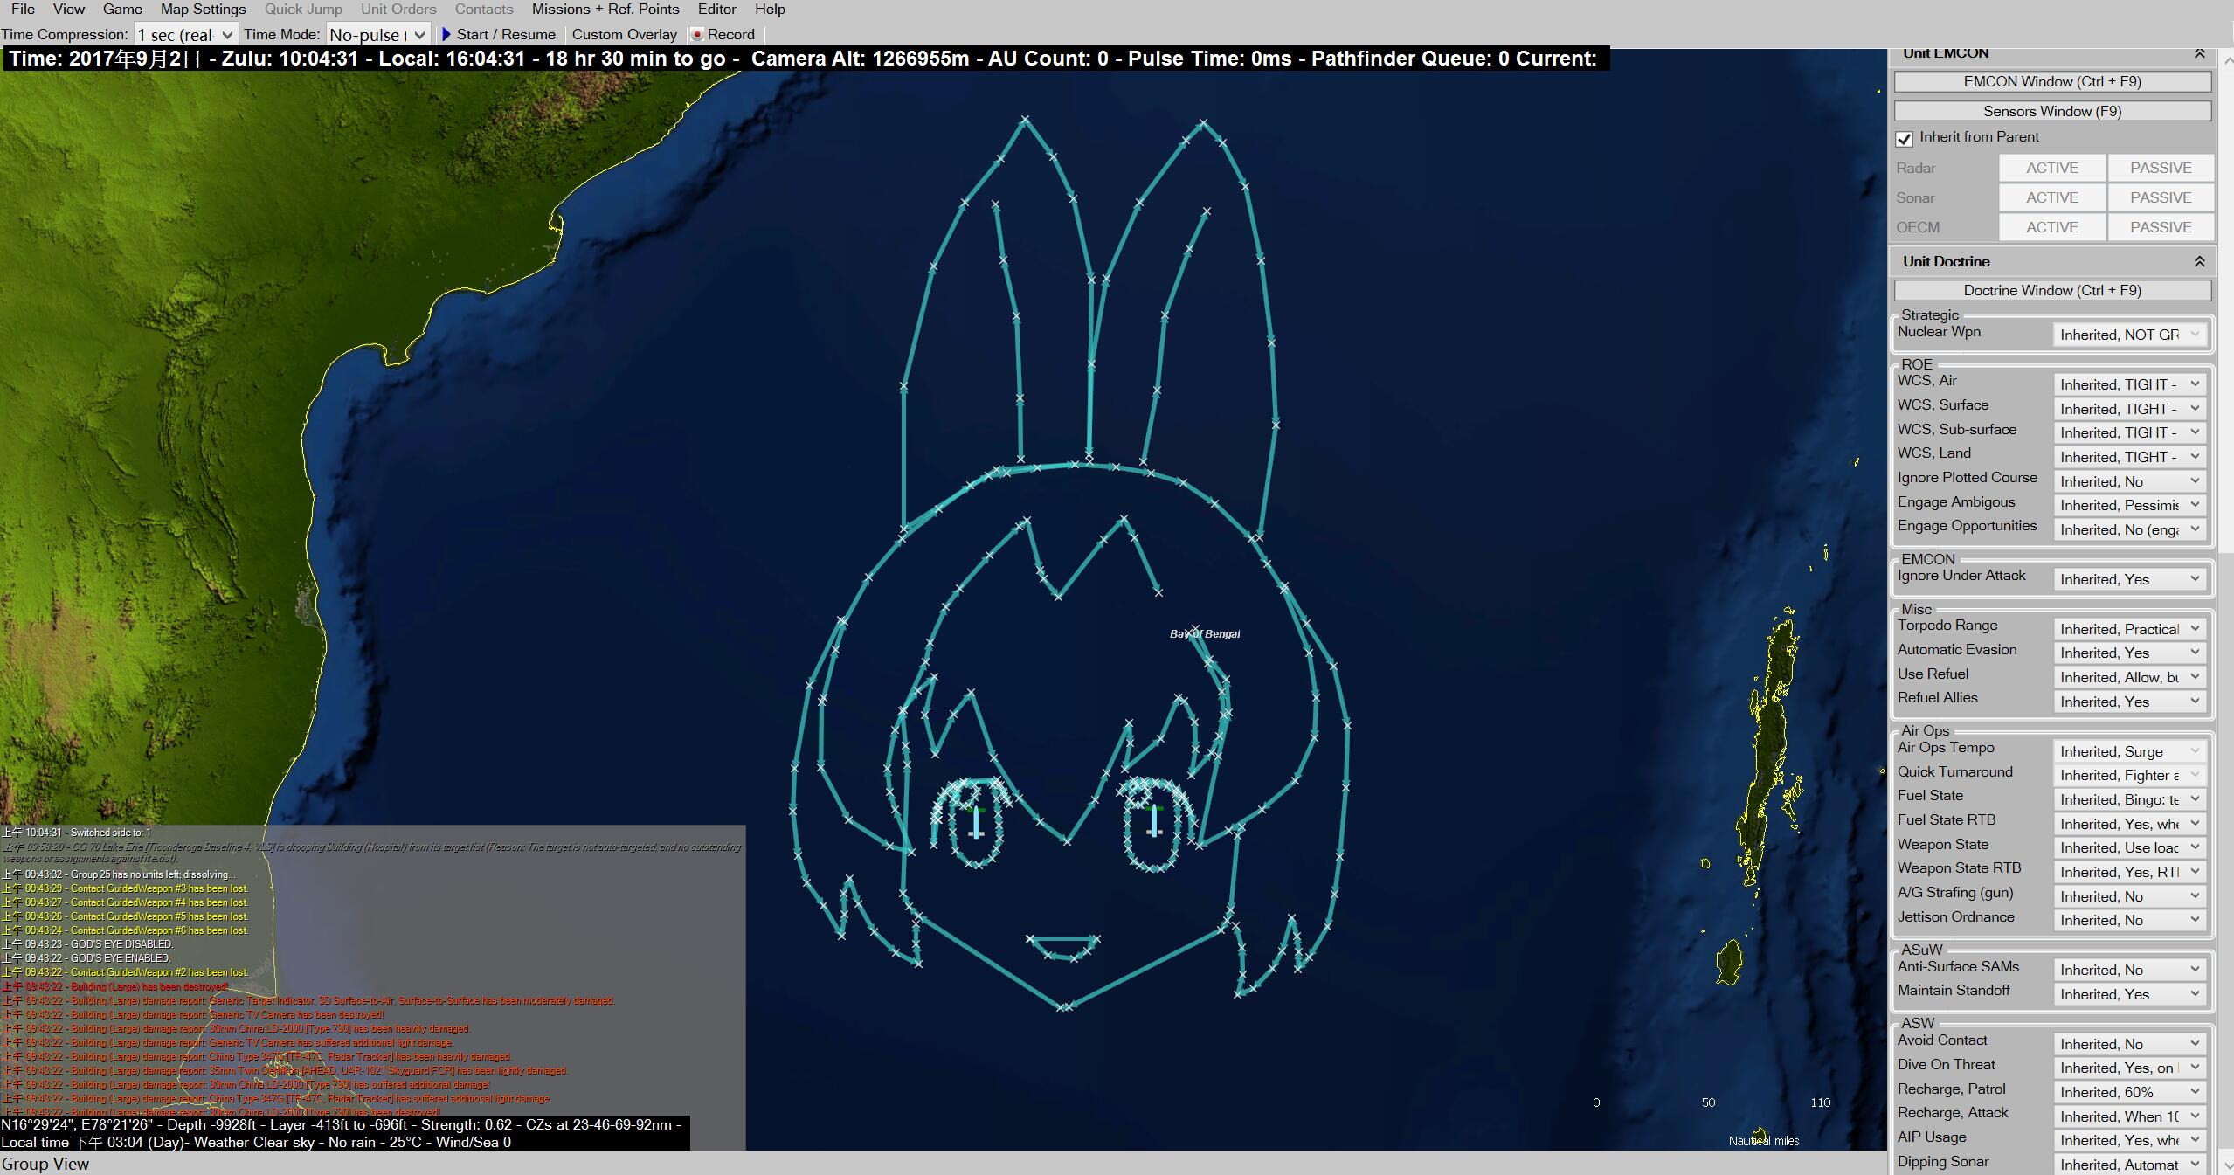The height and width of the screenshot is (1175, 2234).
Task: Click the Custom Overlay toolbar item
Action: 624,34
